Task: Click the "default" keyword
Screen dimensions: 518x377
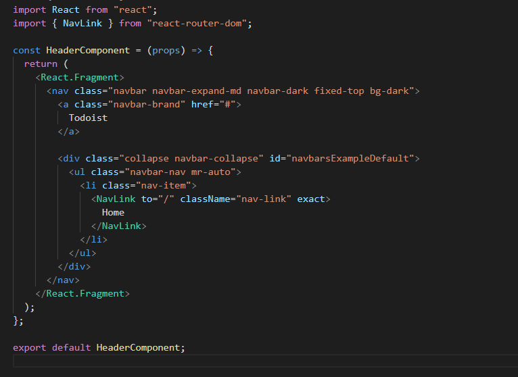Action: tap(72, 348)
